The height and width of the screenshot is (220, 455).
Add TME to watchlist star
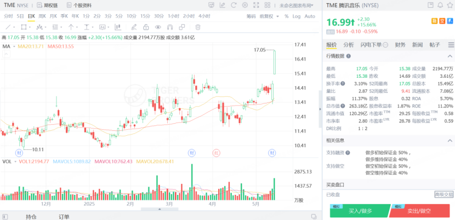(450, 5)
